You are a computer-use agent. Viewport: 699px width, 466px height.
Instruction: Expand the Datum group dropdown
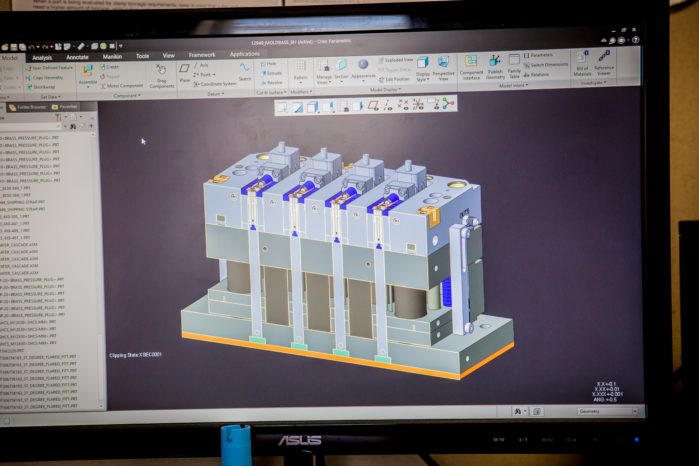point(216,94)
